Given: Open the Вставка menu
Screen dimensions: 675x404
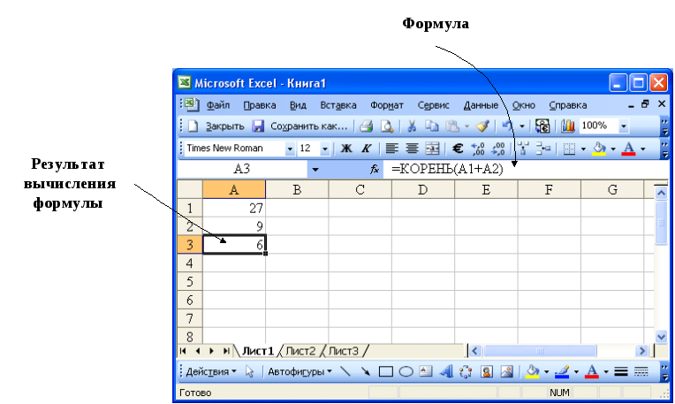Looking at the screenshot, I should point(337,105).
